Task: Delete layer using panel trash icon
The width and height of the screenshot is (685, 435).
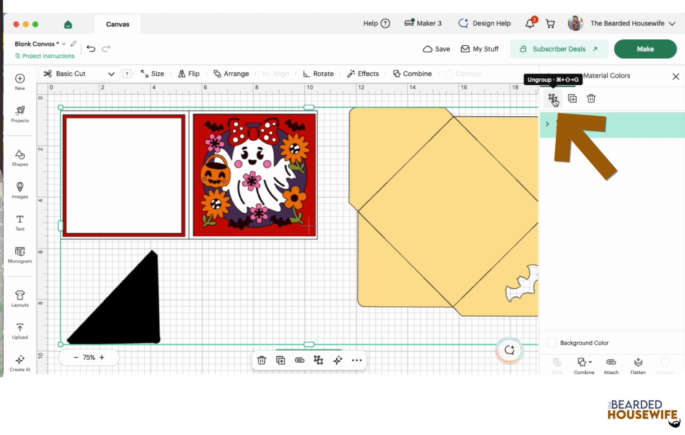Action: [x=591, y=99]
